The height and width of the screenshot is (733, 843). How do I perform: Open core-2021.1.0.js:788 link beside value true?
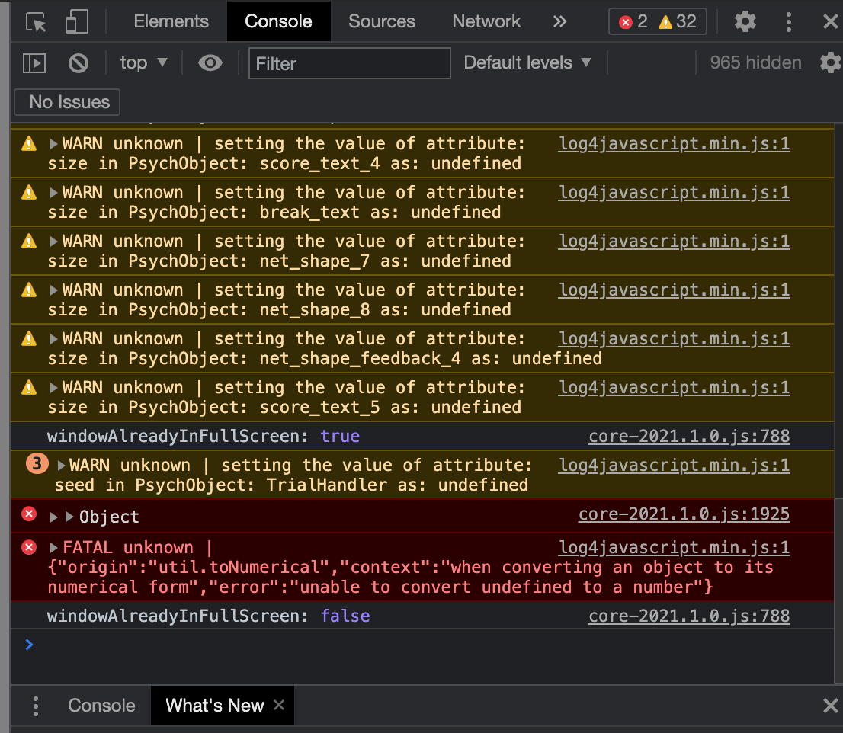pos(689,437)
